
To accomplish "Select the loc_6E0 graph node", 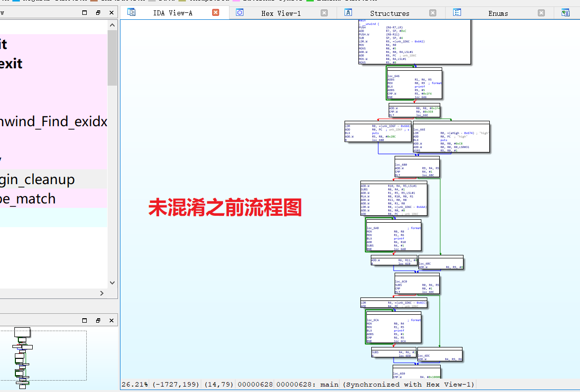I will (x=416, y=372).
